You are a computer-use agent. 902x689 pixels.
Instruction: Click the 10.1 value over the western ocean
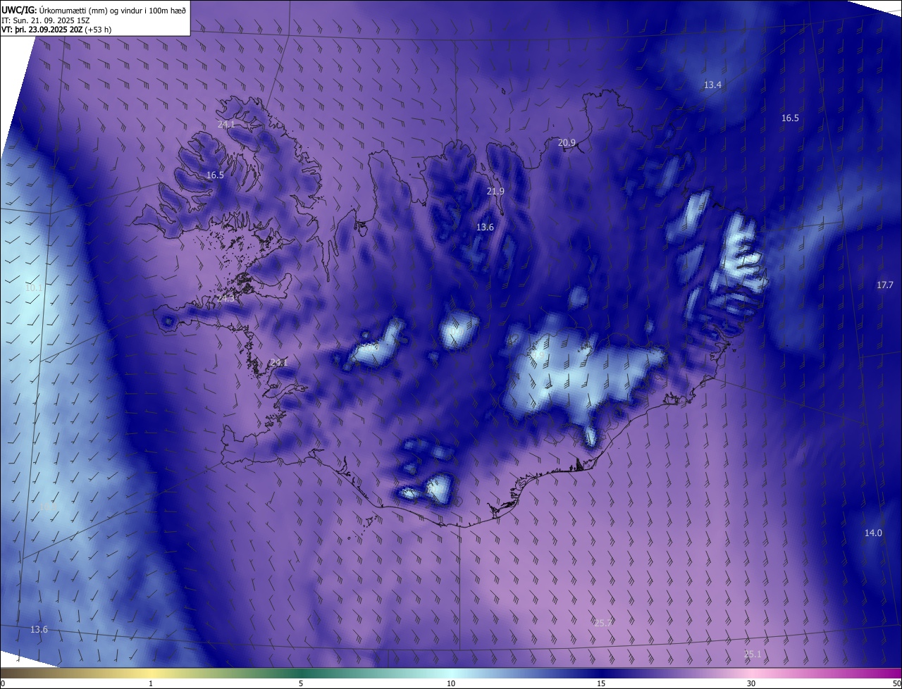[x=34, y=287]
